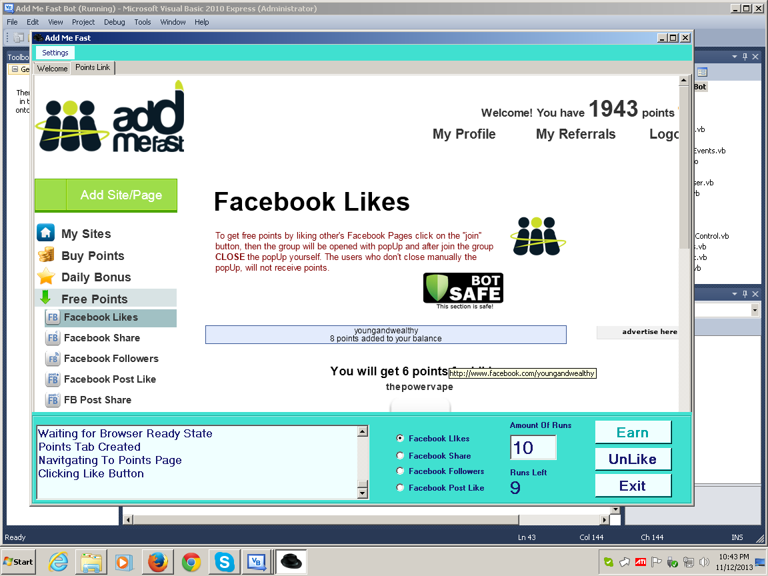Select the Facebook Post Like radio button
The width and height of the screenshot is (768, 576).
[x=400, y=487]
